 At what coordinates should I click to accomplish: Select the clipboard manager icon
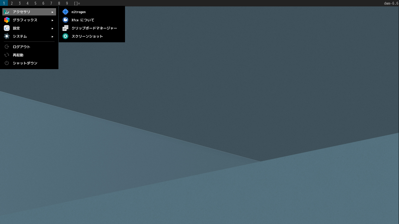coord(65,28)
